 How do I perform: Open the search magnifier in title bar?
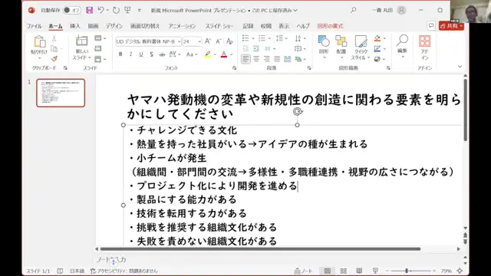(353, 10)
